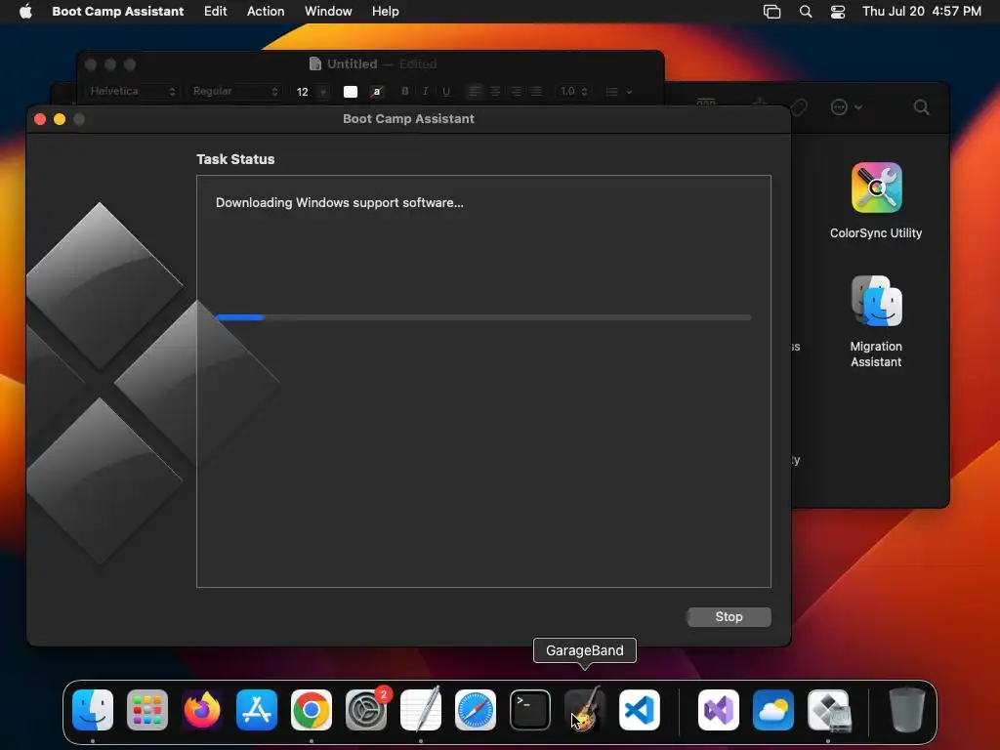Center text in TextEdit
The image size is (1000, 750).
coord(495,91)
